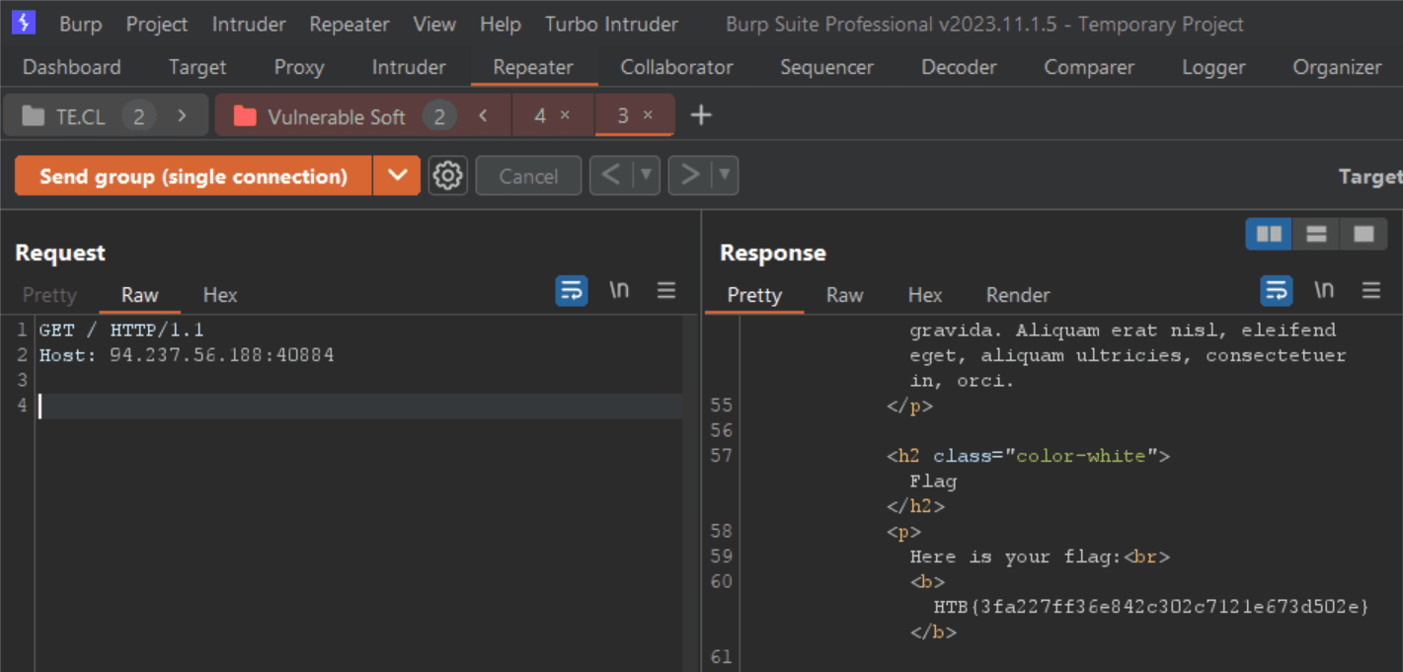The image size is (1403, 672).
Task: Switch to the Dashboard tab
Action: coord(72,67)
